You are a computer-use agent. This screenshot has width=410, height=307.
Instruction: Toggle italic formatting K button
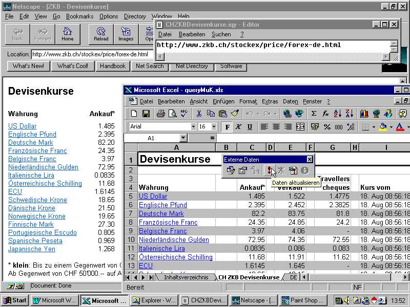click(238, 127)
